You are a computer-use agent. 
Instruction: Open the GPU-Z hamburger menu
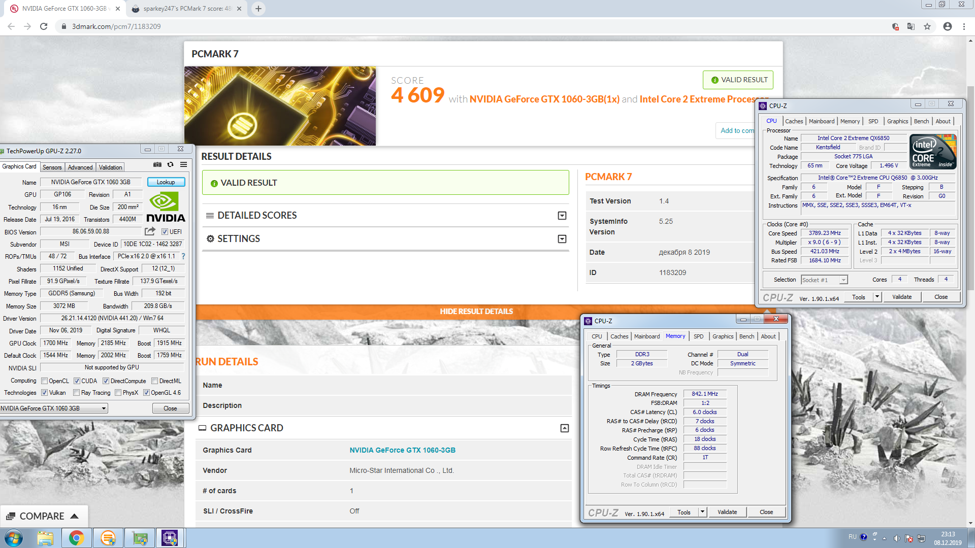[x=183, y=164]
